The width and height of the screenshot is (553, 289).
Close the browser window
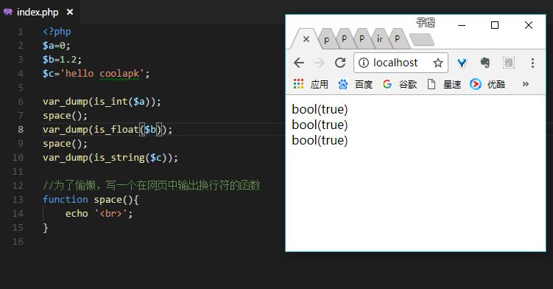coord(528,25)
